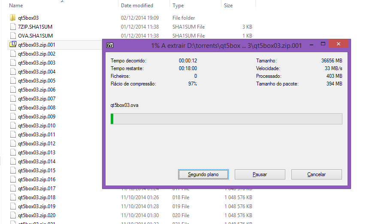Select file name qt5box03.zip.018
This screenshot has width=369, height=224.
[36, 197]
